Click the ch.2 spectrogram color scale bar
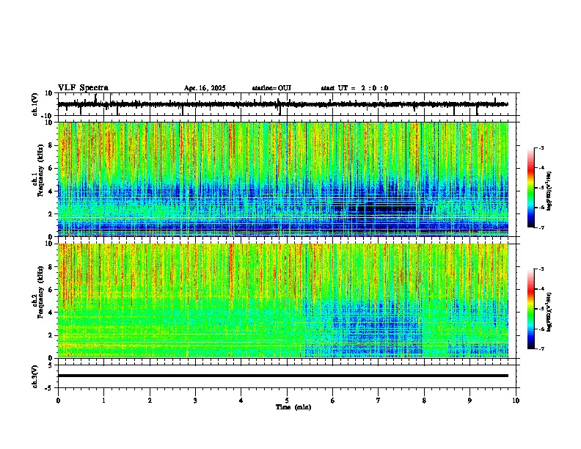 tap(531, 309)
